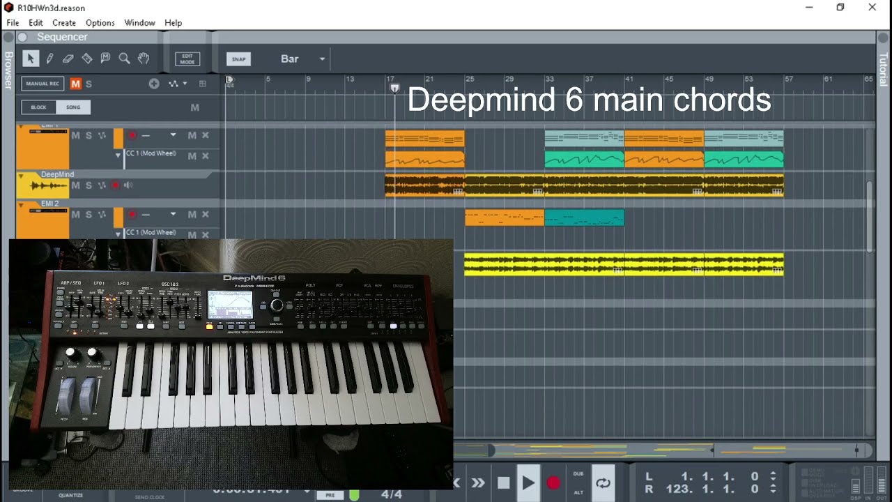The image size is (892, 502).
Task: Adjust right locator R position stepper
Action: tap(773, 489)
